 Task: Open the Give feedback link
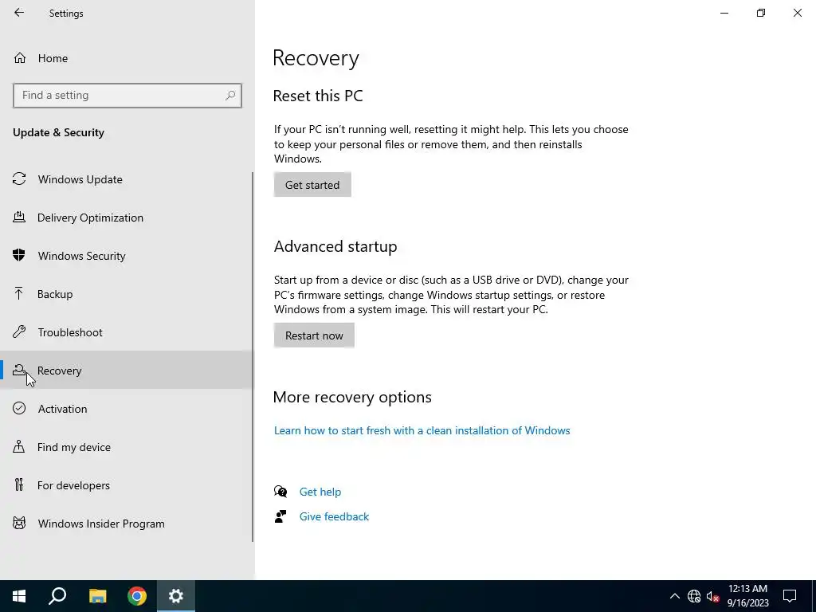pos(334,516)
